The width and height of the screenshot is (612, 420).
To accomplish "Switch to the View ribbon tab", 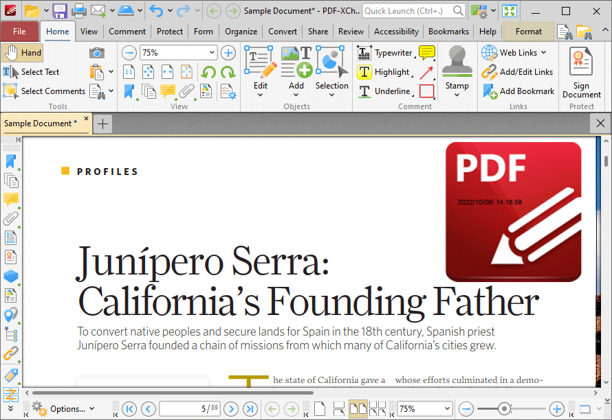I will (89, 32).
